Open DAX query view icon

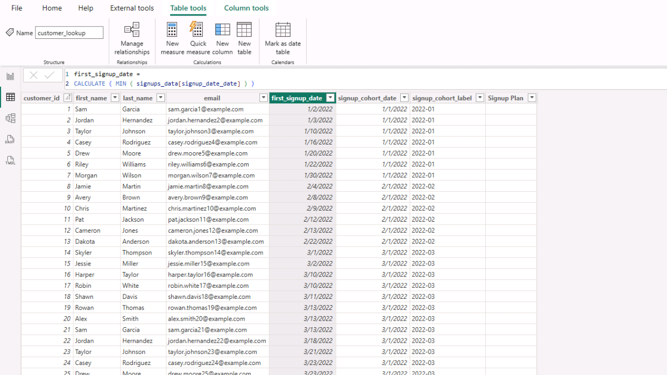[x=10, y=139]
